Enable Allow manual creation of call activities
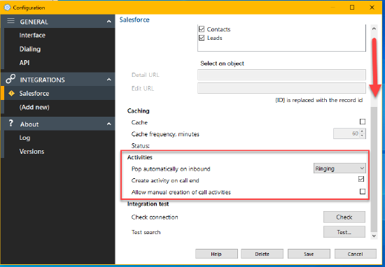The image size is (385, 267). click(362, 192)
